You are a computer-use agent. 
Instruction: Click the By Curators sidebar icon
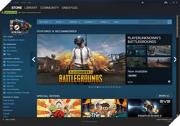tap(5, 51)
